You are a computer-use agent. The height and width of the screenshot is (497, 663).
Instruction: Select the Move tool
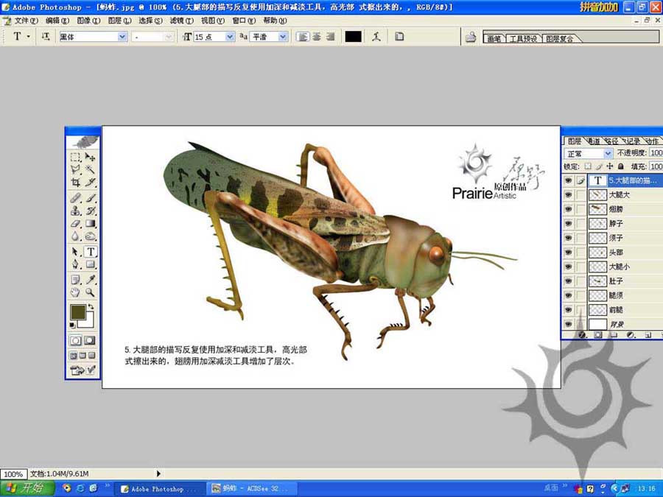90,157
